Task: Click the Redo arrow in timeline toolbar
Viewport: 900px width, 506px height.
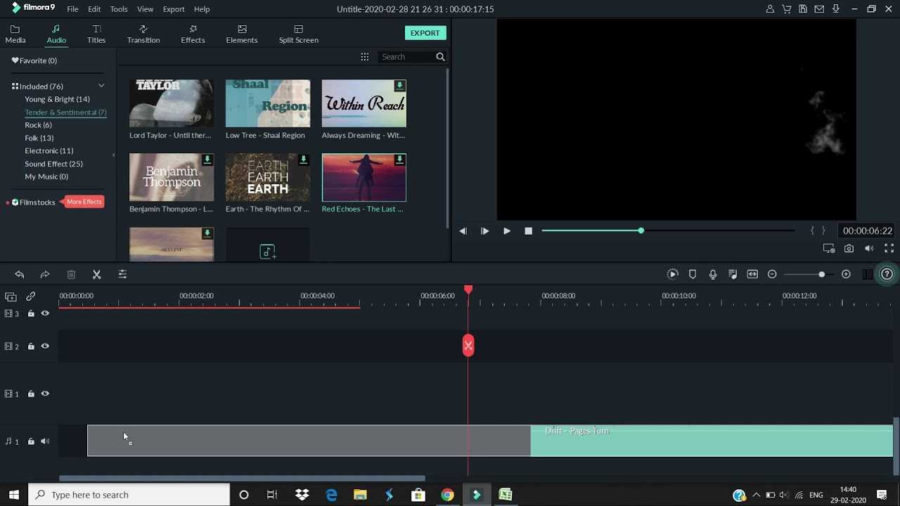Action: tap(45, 274)
